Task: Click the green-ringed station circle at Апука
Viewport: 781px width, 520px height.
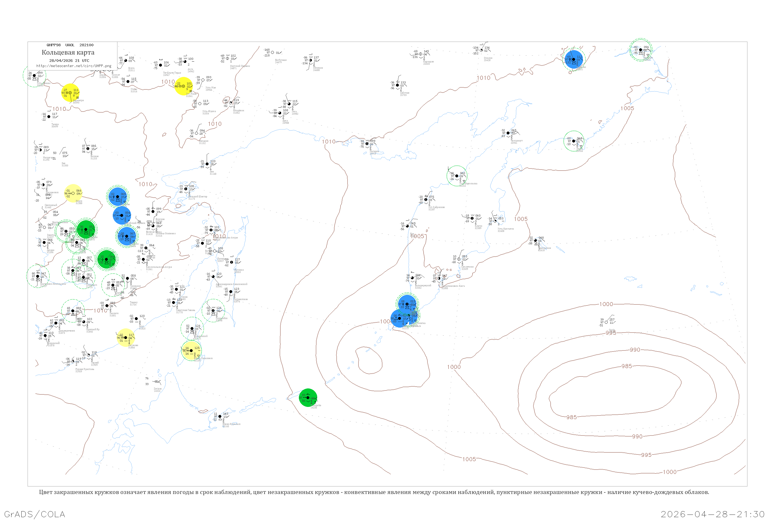Action: (x=574, y=141)
